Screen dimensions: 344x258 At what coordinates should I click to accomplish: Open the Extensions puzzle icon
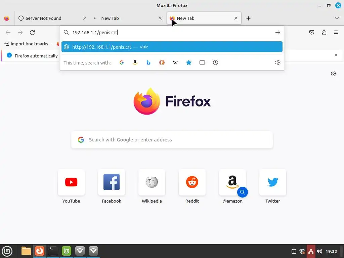point(324,33)
